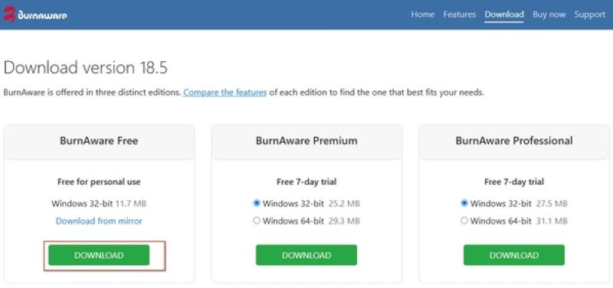The height and width of the screenshot is (288, 613).
Task: Click Free 7-day trial under Premium
Action: point(306,182)
